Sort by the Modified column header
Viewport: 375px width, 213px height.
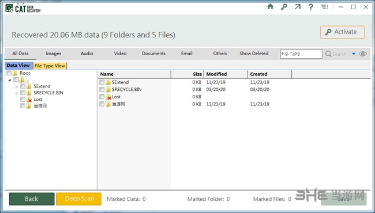pyautogui.click(x=226, y=74)
